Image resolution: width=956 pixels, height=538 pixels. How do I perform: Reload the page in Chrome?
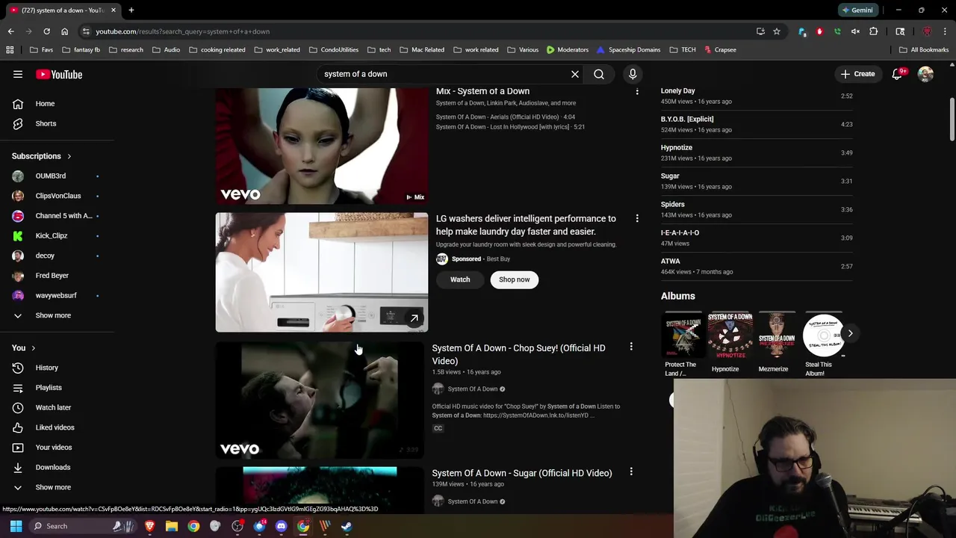(46, 31)
